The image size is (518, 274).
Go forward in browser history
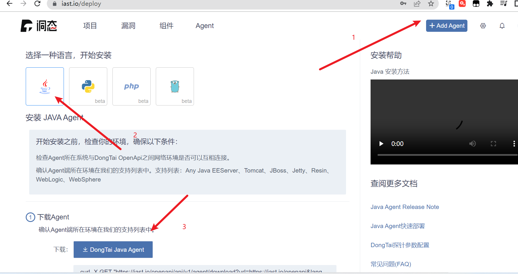(23, 4)
